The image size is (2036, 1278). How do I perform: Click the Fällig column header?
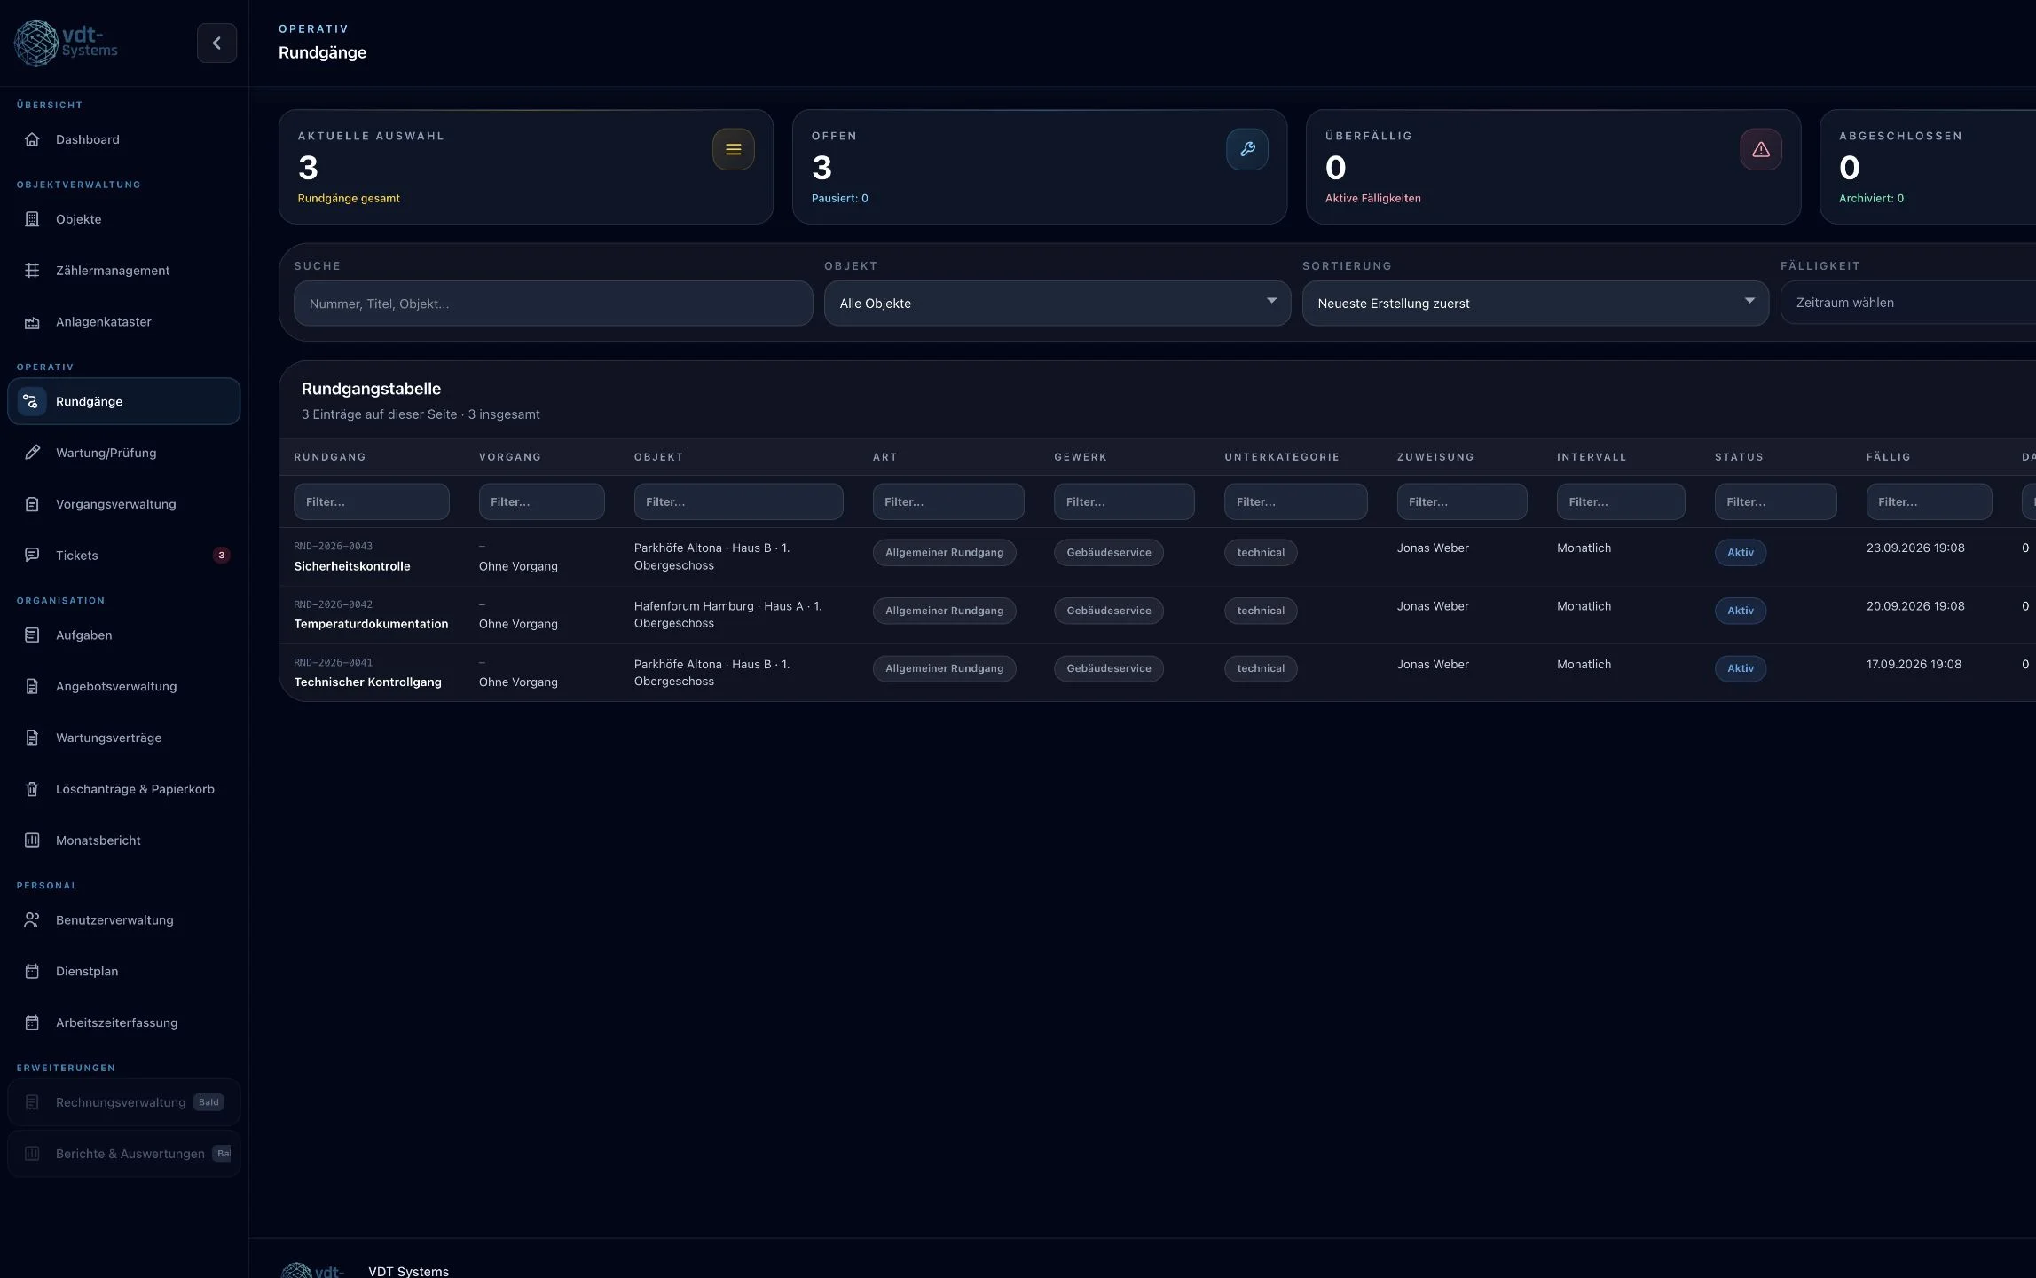pos(1888,457)
